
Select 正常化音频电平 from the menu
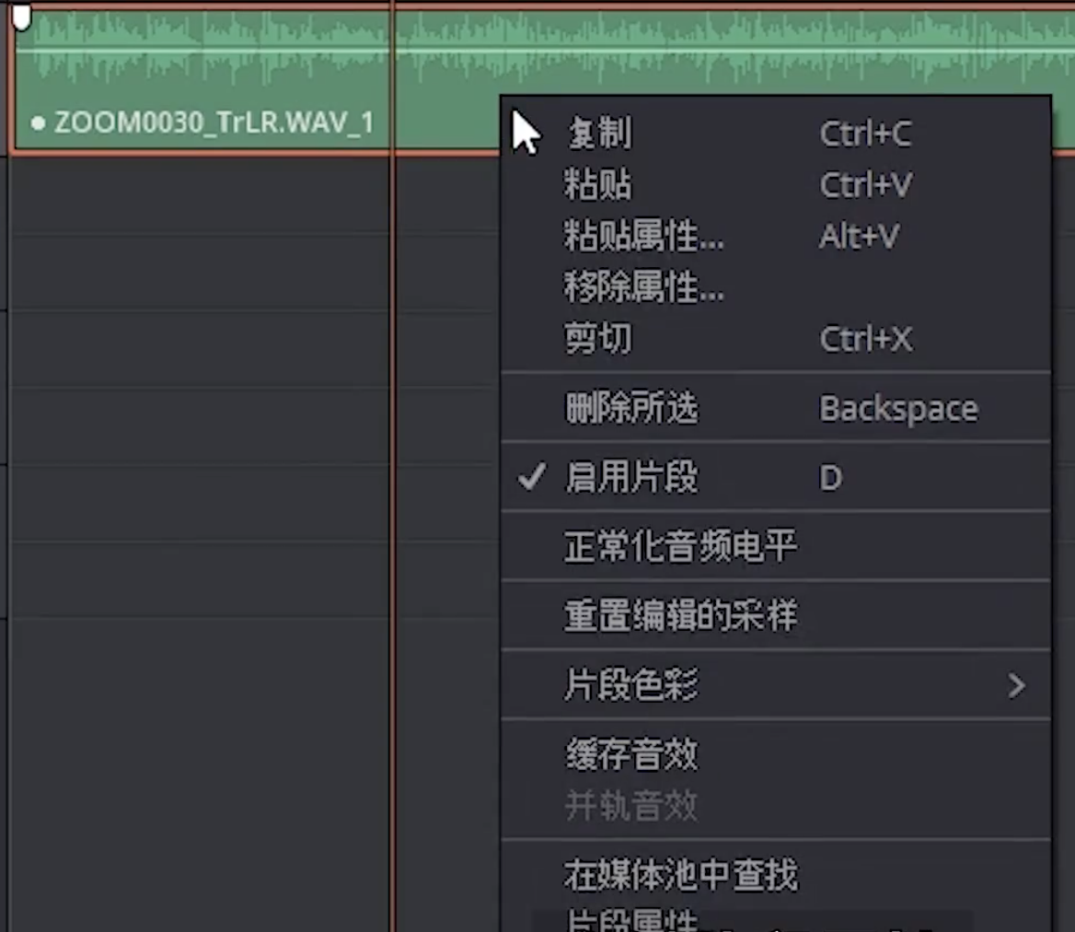coord(680,546)
